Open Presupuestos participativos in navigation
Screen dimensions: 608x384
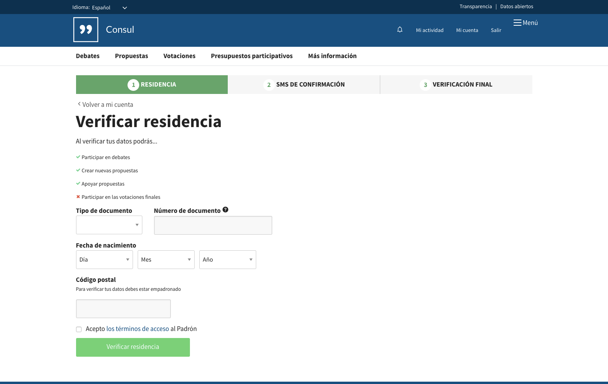click(x=252, y=56)
